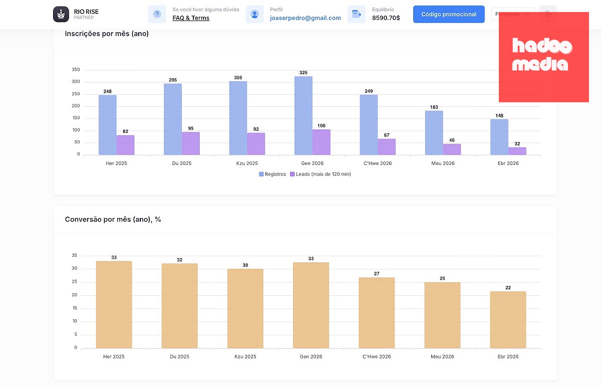Click the Código promocional button
601x387 pixels.
pos(449,14)
